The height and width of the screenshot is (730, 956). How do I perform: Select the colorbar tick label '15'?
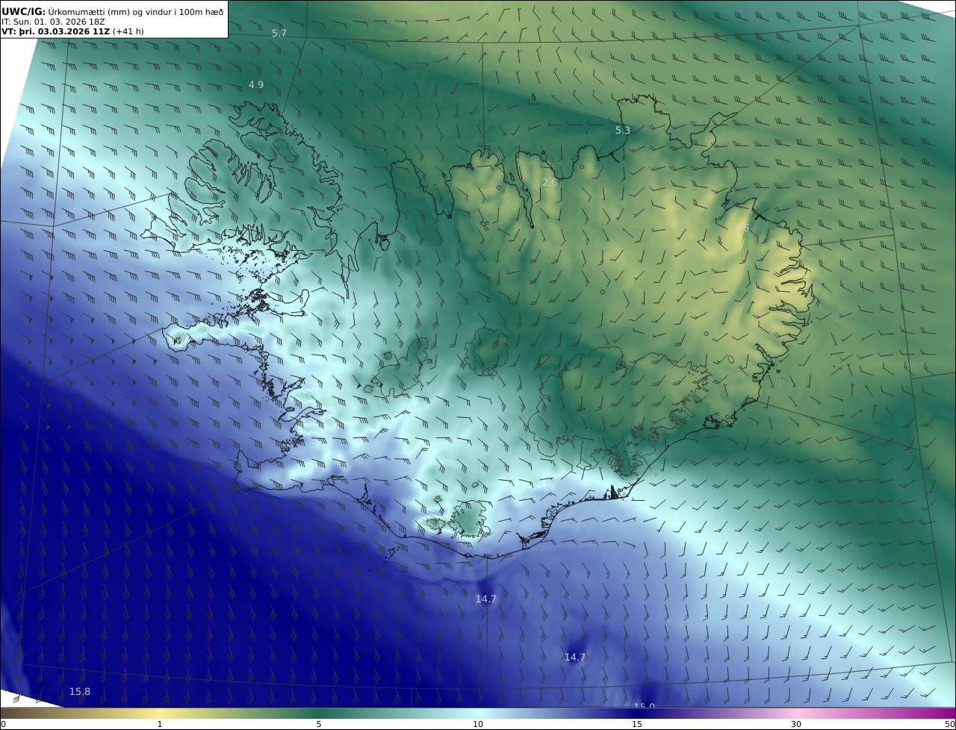(x=637, y=724)
